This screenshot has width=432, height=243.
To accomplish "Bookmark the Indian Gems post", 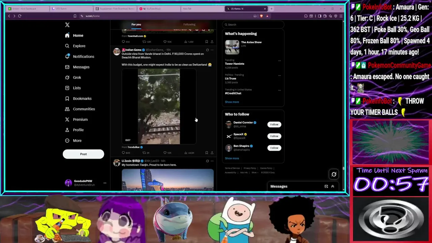I will (x=207, y=153).
